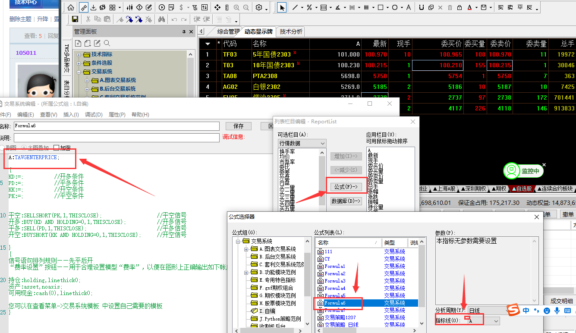
Task: Open dropdown arrow next to dollar icon
Action: point(188,8)
